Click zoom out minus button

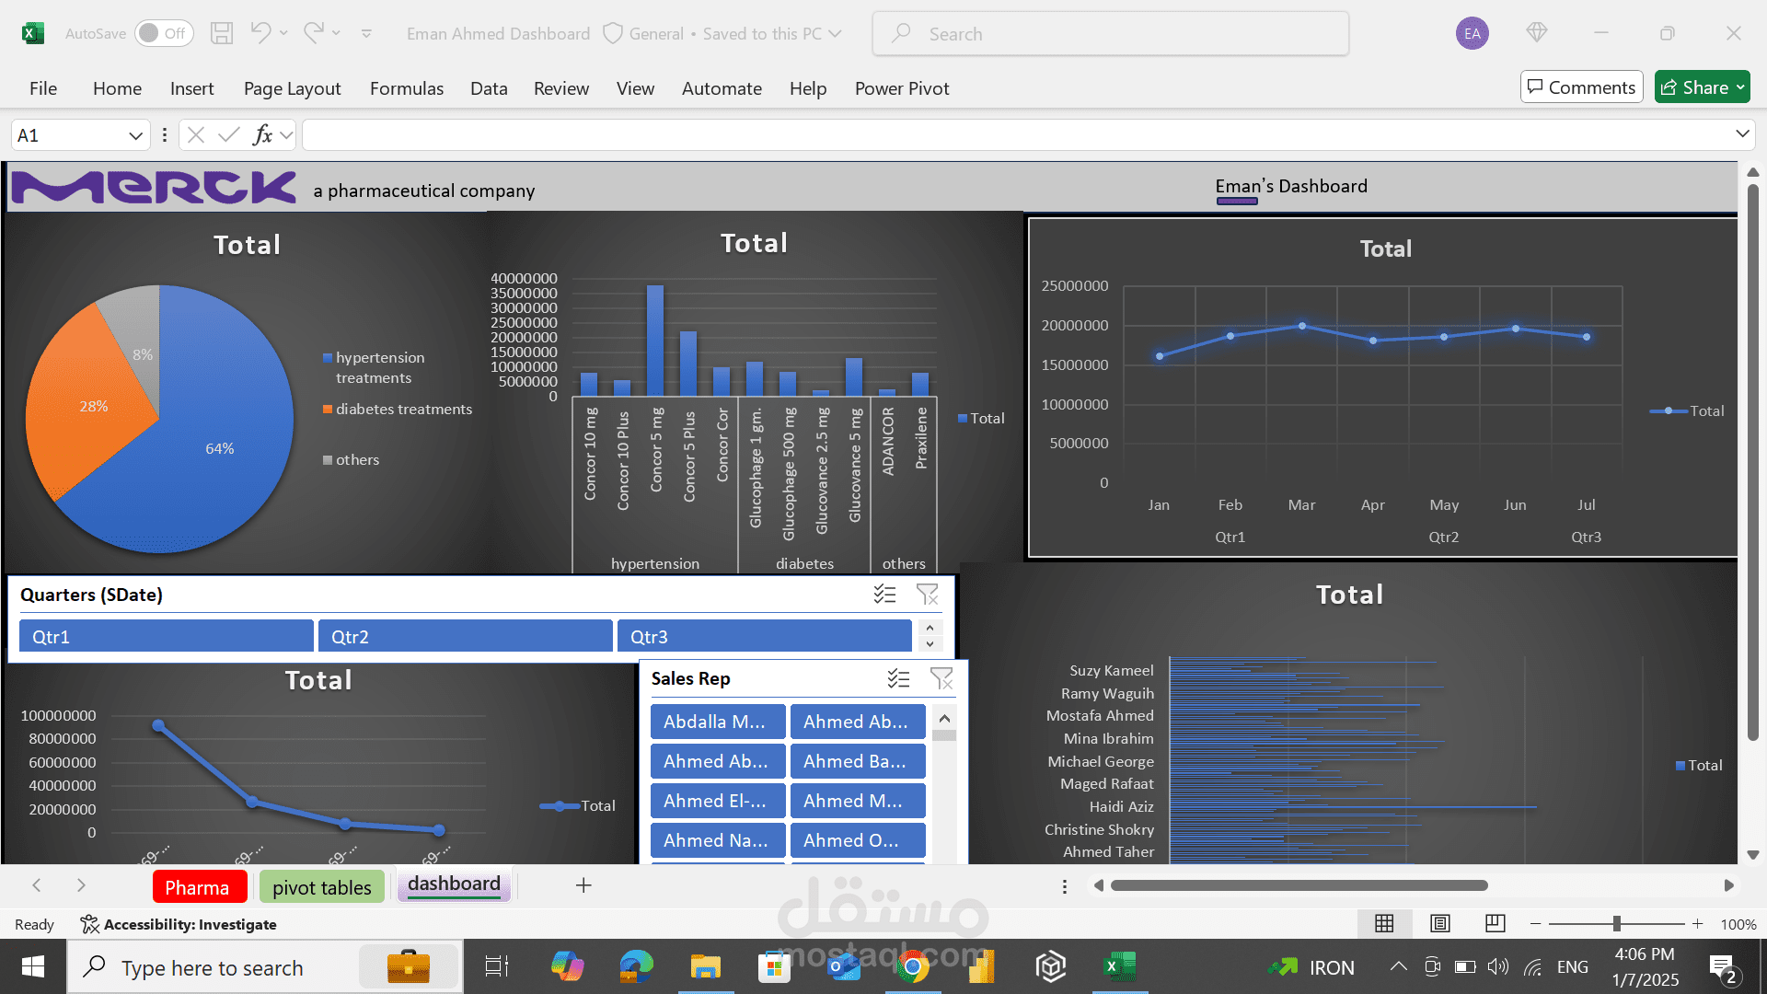pyautogui.click(x=1535, y=923)
